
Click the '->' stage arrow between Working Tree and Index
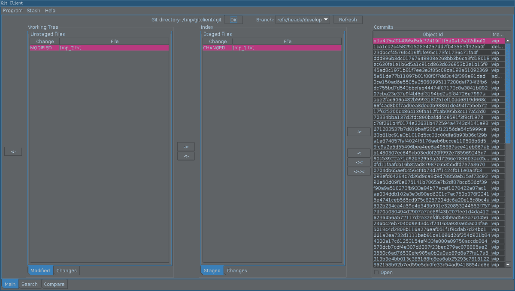tap(186, 147)
